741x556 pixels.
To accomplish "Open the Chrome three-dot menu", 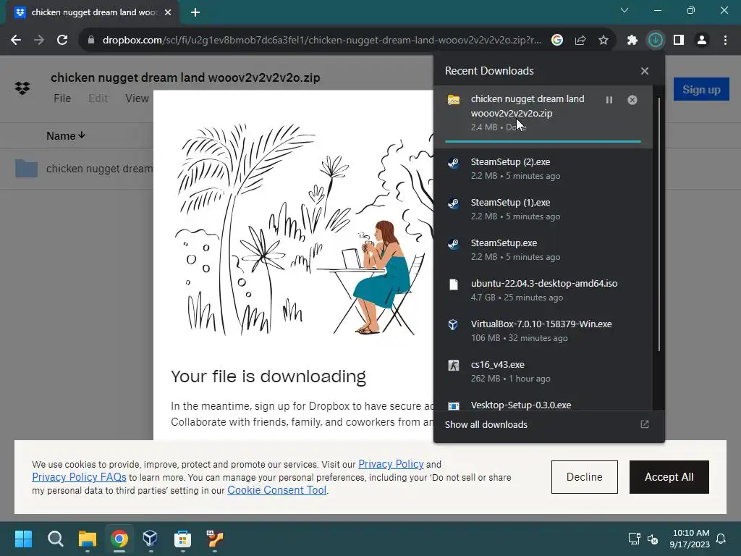I will coord(725,41).
